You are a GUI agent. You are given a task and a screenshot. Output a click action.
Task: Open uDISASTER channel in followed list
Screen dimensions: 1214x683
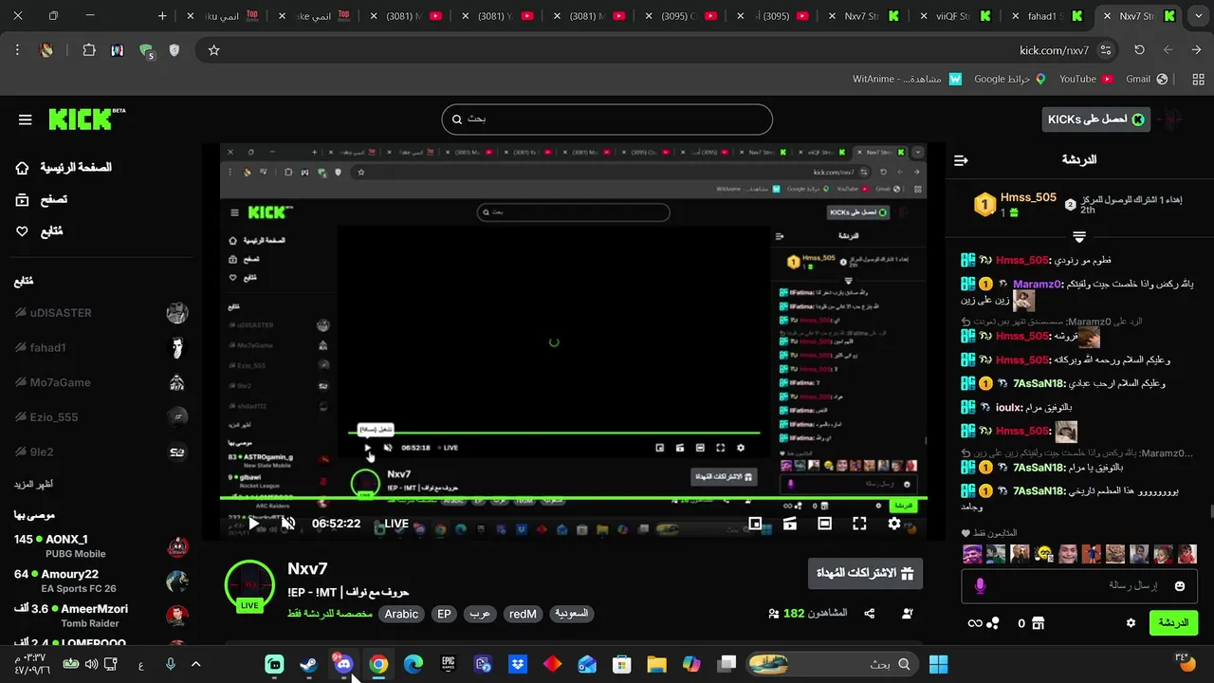click(101, 313)
